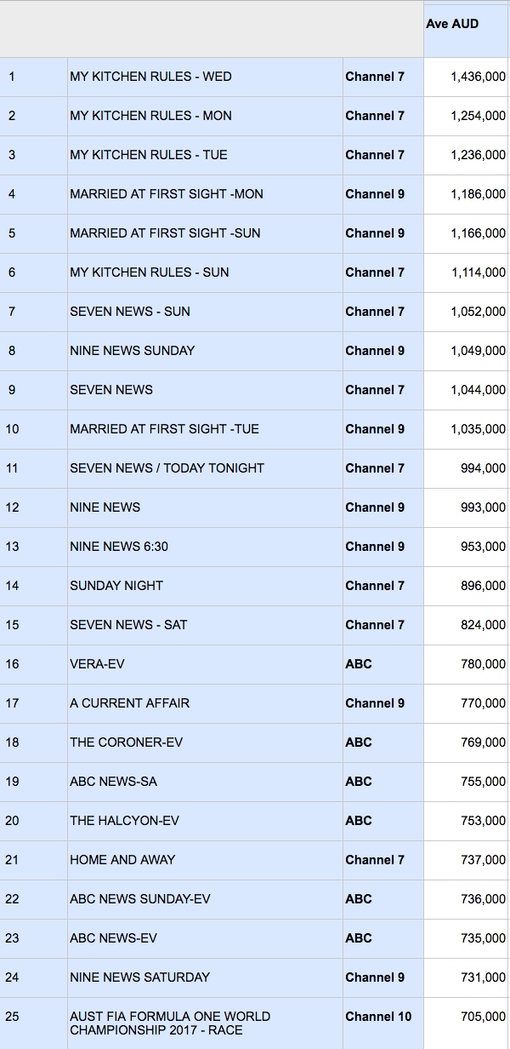Select audience value 1,254,000
510x1049 pixels.
click(466, 116)
